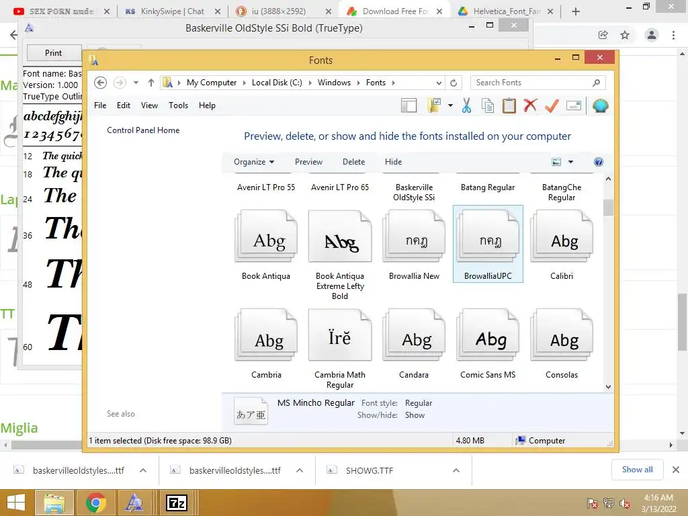The image size is (688, 516).
Task: Open the View menu
Action: [149, 105]
